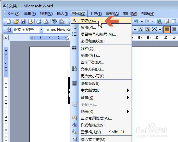Screen dimensions: 178x142
Task: Print with the printer toolbar icon
Action: (39, 21)
